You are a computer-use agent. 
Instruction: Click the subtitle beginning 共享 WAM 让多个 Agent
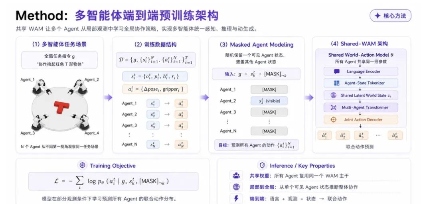136,29
